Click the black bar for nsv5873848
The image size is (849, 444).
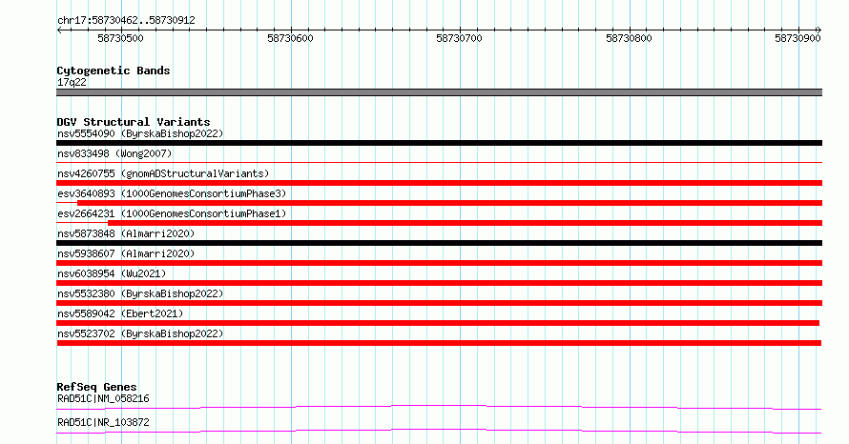coord(439,243)
